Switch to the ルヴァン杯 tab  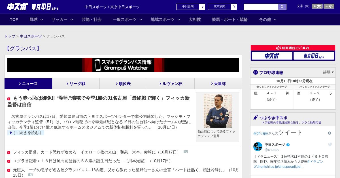[x=171, y=84]
